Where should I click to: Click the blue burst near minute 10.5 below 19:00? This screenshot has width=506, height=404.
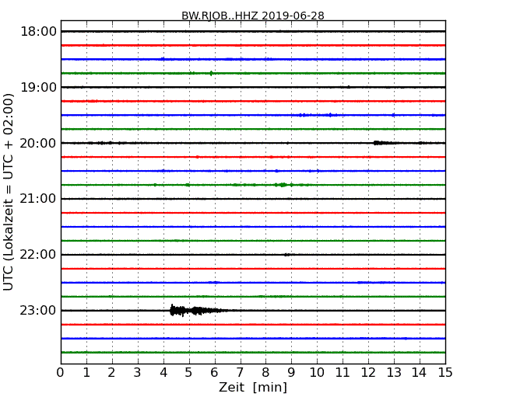point(330,115)
